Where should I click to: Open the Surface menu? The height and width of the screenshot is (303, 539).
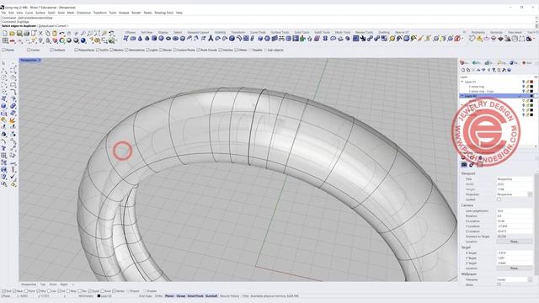click(40, 13)
